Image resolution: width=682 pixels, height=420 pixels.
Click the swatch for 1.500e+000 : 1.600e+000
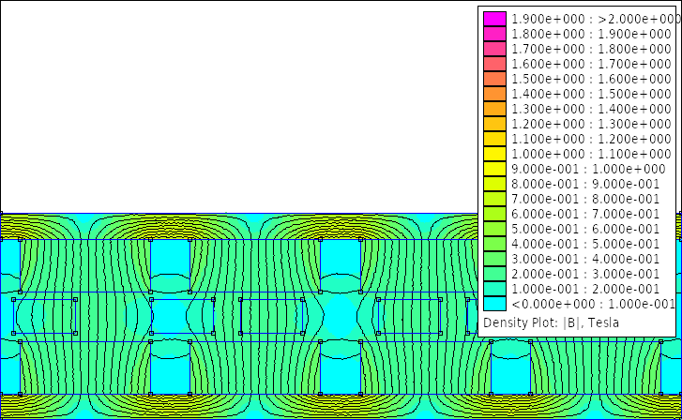click(494, 79)
